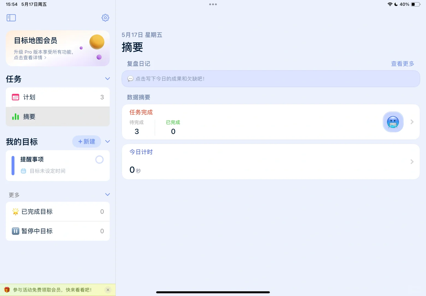Screen dimensions: 426x296
Task: Select the 摘要 sidebar item
Action: click(58, 116)
